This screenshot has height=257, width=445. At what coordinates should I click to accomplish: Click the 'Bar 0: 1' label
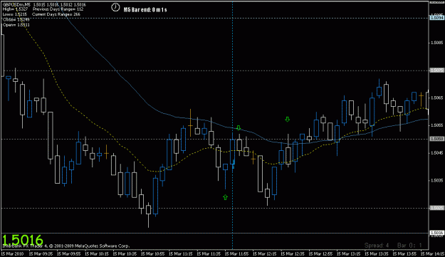(x=409, y=246)
